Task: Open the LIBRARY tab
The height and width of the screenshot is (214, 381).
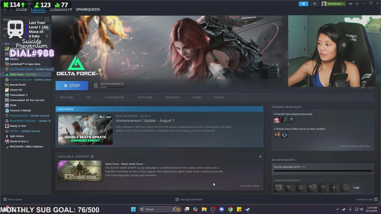Action: tap(38, 10)
